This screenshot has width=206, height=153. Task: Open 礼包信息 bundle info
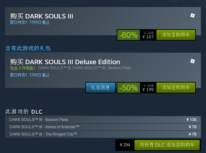coord(100,88)
